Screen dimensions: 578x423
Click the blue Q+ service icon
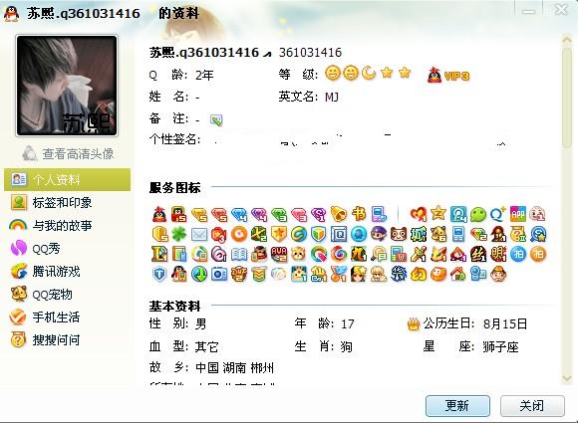pyautogui.click(x=498, y=214)
